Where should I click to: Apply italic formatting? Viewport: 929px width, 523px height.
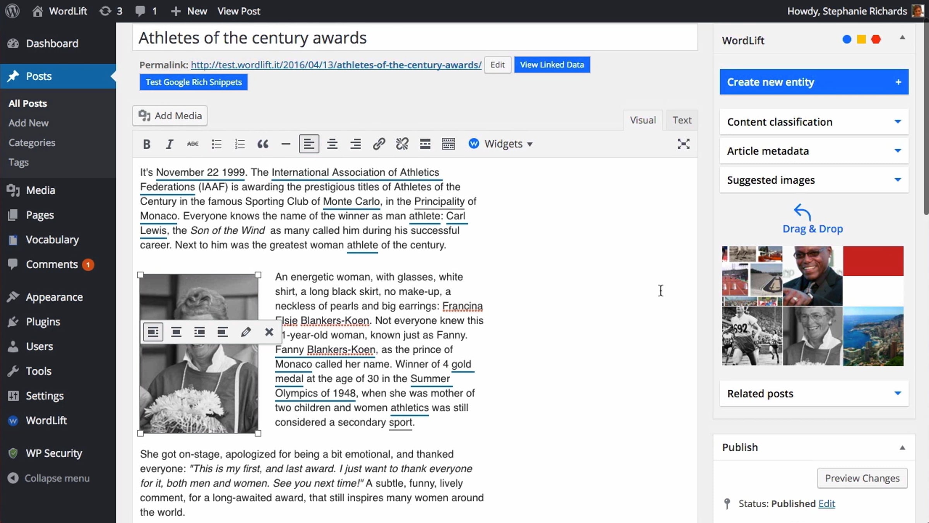[x=169, y=144]
